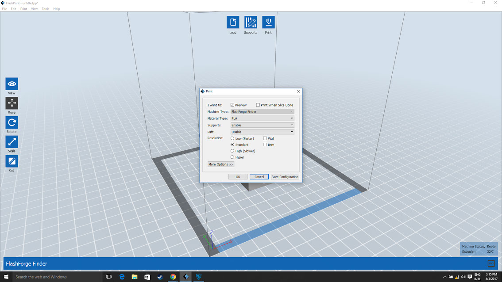The height and width of the screenshot is (282, 502).
Task: Select Low (Faster) resolution
Action: coord(232,138)
